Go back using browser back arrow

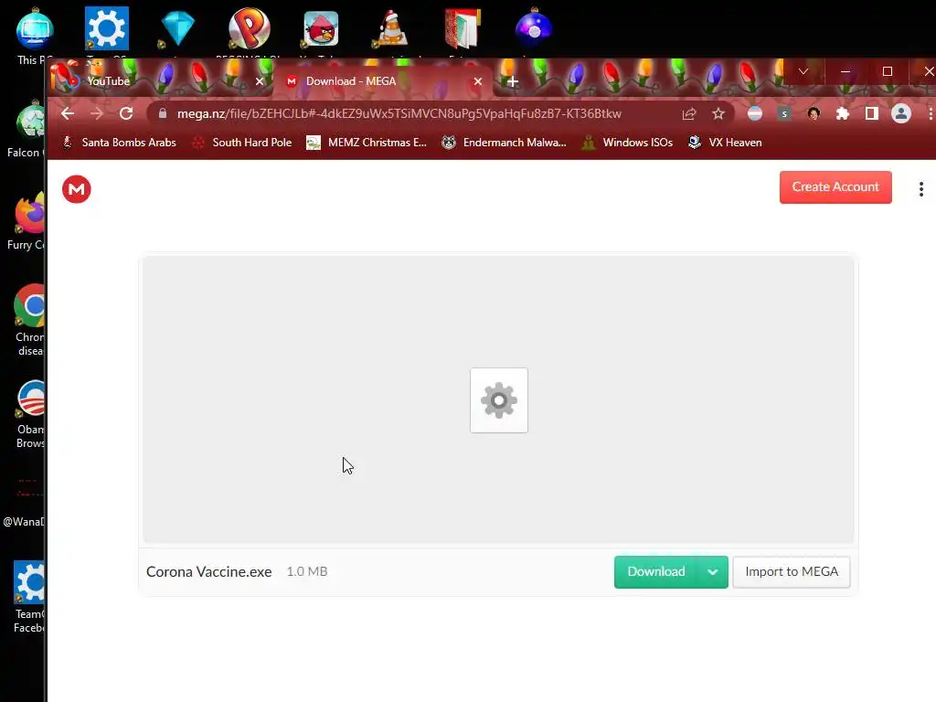(68, 113)
